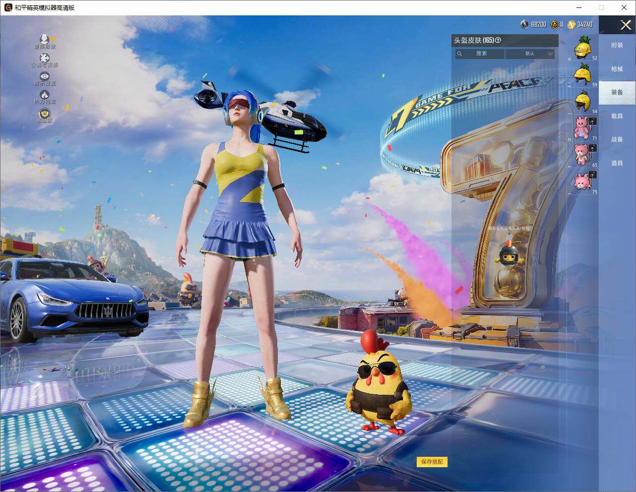Open the 道具 tab

tap(617, 163)
